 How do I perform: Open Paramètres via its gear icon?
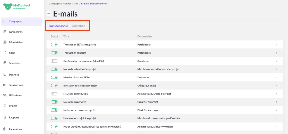[5, 129]
